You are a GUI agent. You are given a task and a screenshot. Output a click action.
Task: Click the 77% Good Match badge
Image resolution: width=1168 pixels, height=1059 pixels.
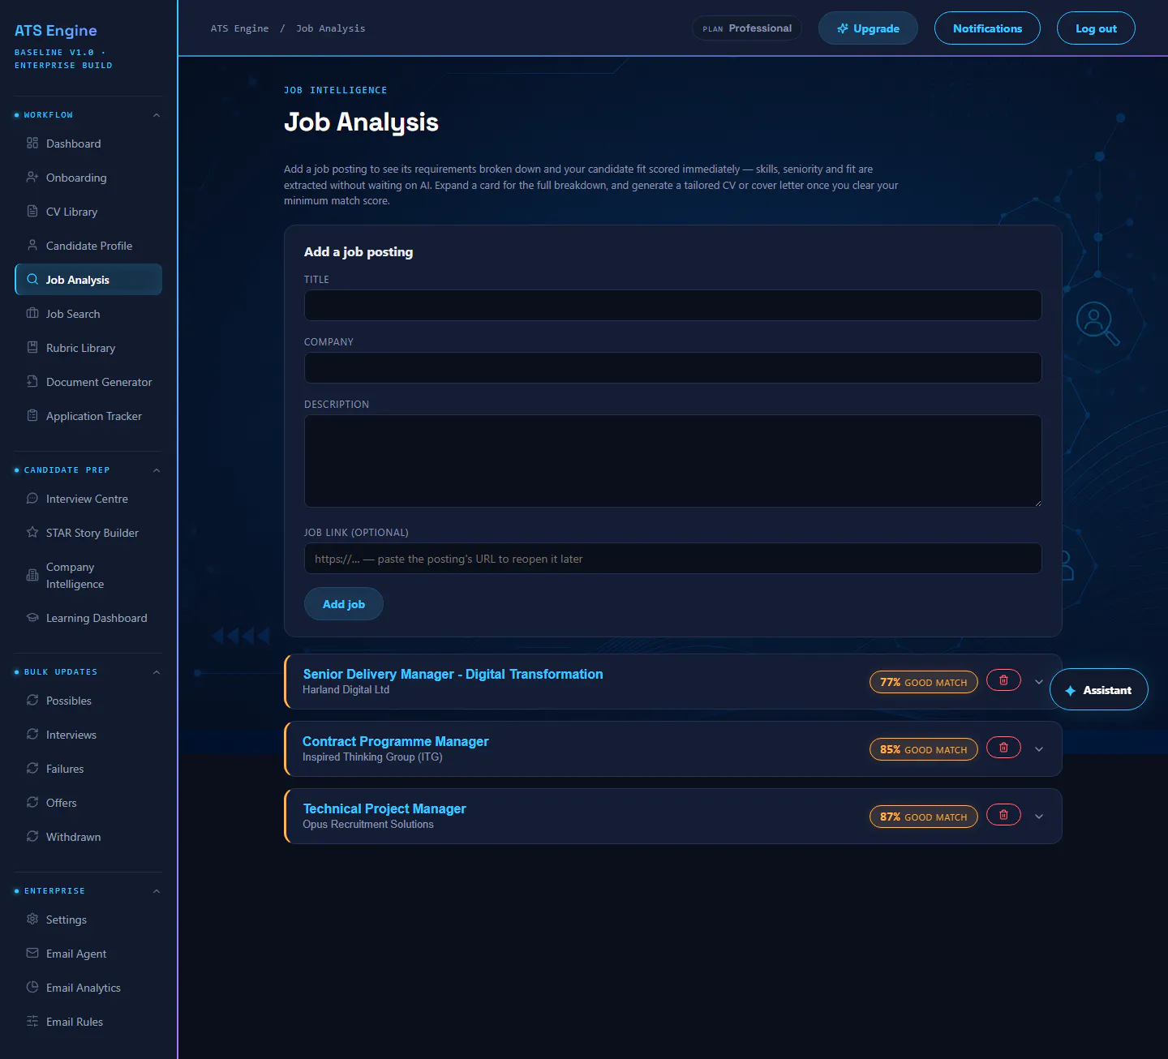(924, 682)
